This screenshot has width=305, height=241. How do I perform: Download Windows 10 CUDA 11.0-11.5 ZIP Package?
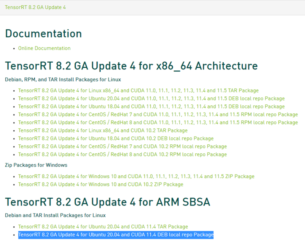[x=136, y=176]
